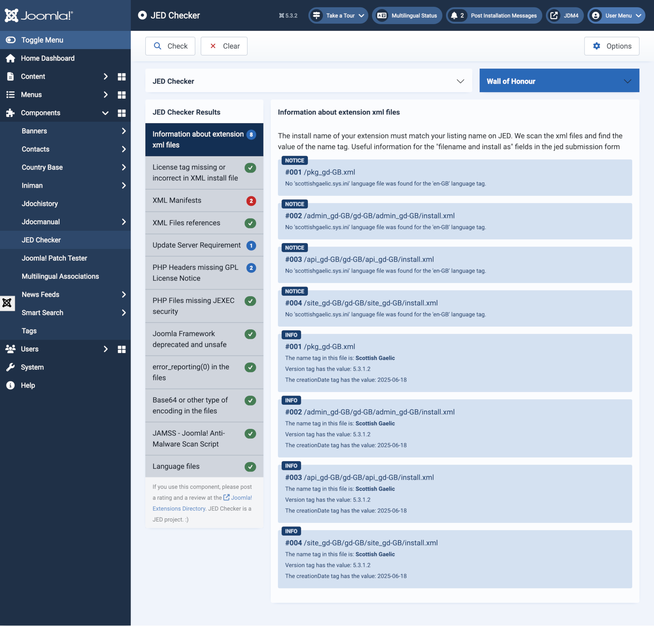Open the Options button

pyautogui.click(x=612, y=46)
